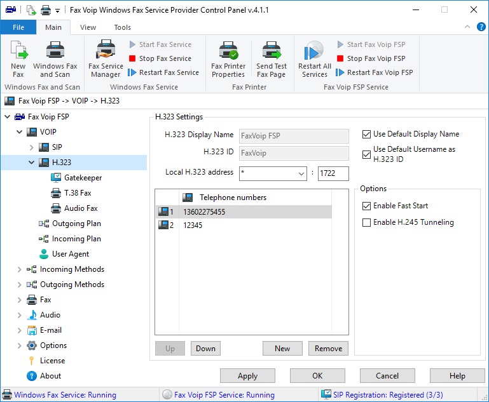Disable Enable Fast Start option
489x402 pixels.
[x=366, y=206]
